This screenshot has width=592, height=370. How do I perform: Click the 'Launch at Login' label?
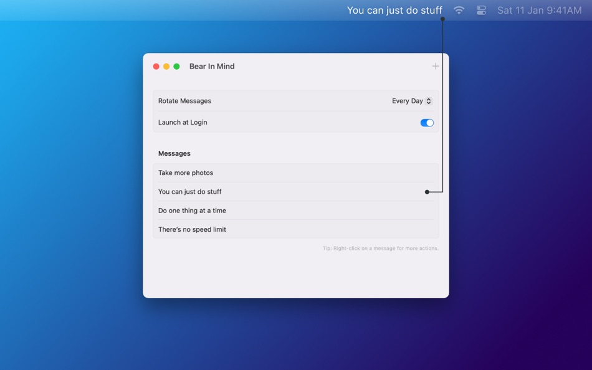click(183, 122)
